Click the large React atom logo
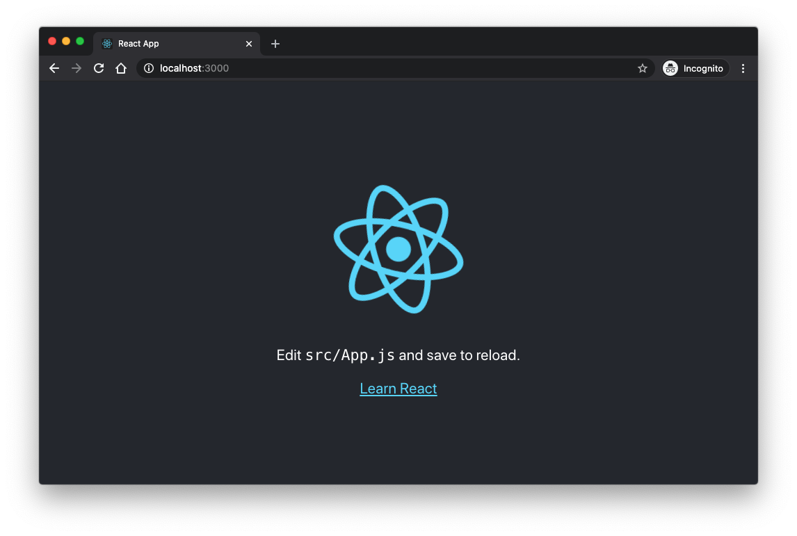 click(398, 249)
